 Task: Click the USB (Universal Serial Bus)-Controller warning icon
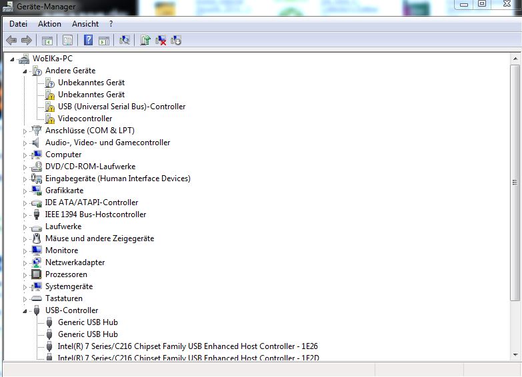click(x=49, y=107)
